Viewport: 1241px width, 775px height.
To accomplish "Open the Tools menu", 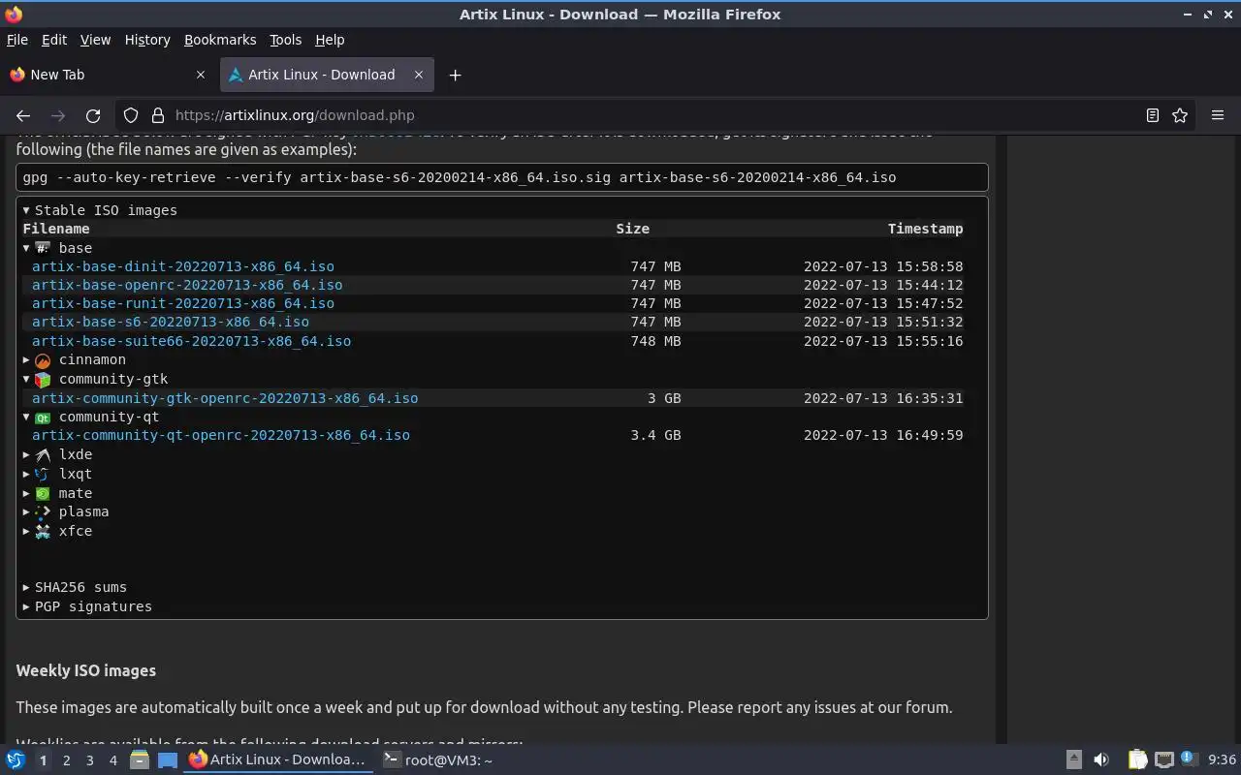I will tap(285, 40).
